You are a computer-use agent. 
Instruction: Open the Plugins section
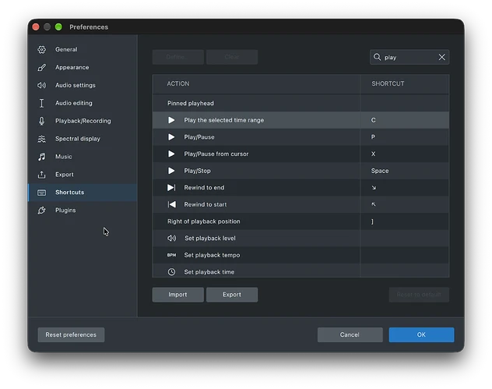[83, 210]
